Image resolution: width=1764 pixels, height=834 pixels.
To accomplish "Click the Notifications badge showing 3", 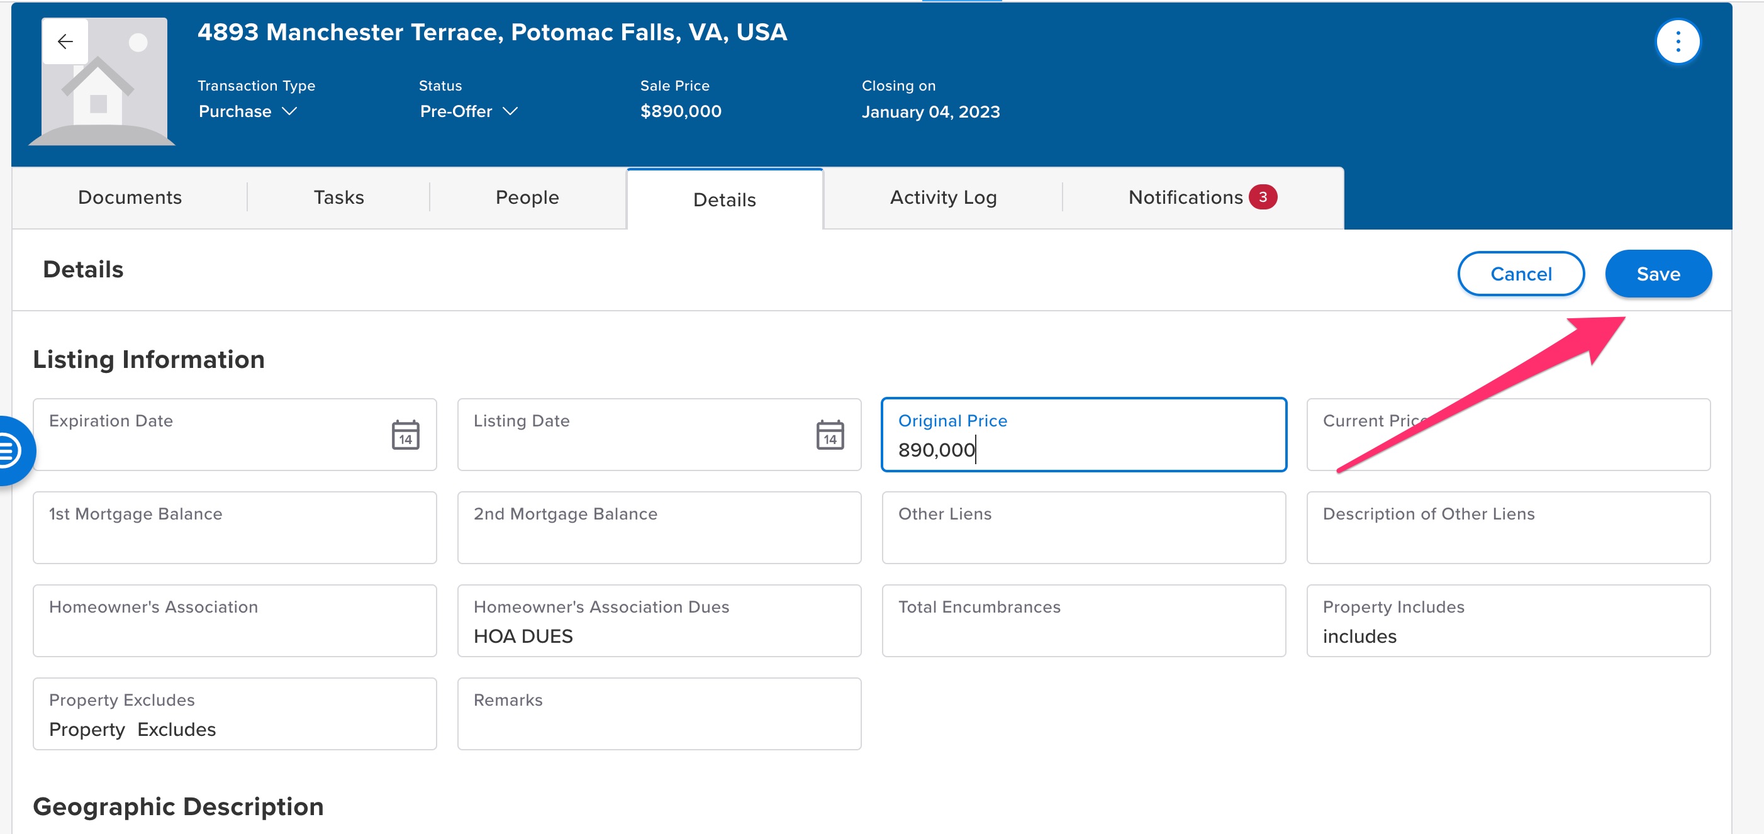I will pos(1263,197).
